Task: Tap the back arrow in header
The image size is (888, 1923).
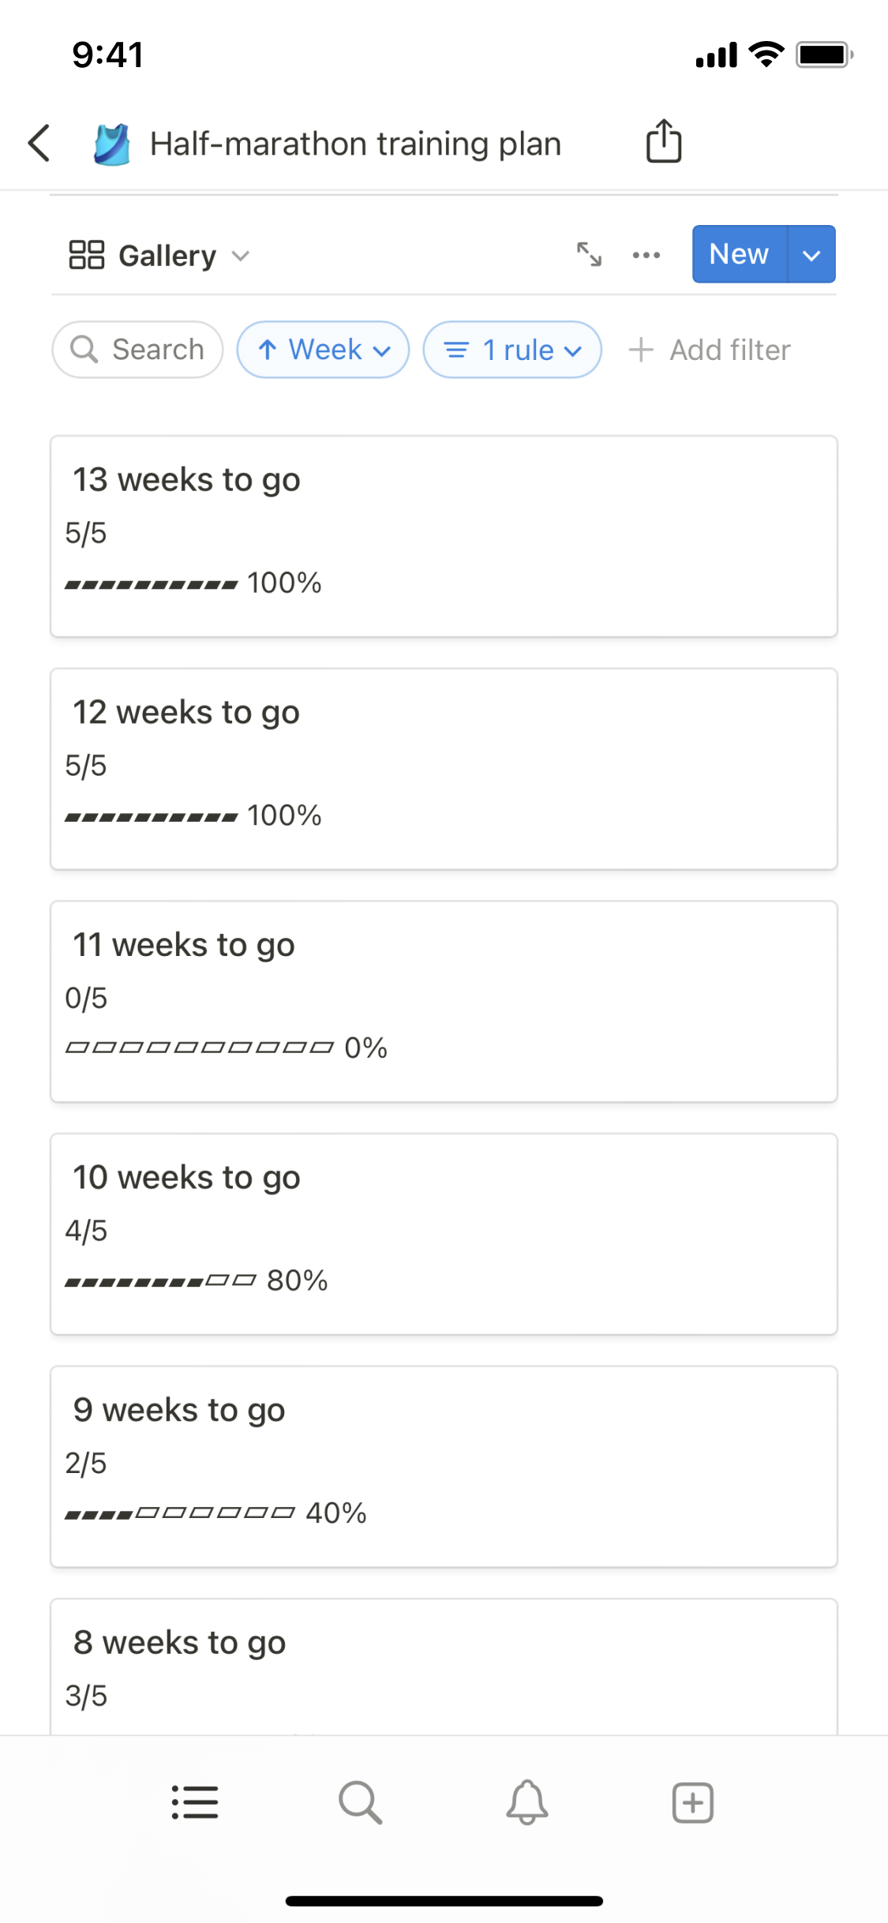Action: 39,143
